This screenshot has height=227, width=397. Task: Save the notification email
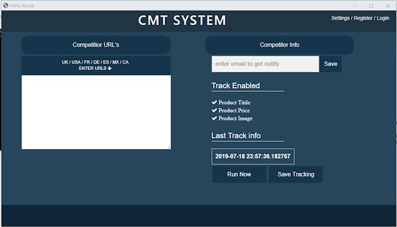click(330, 64)
